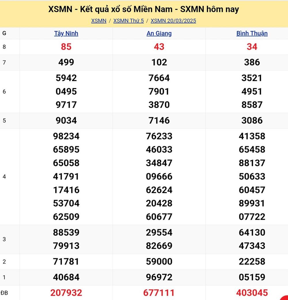Viewport: 288px width, 300px height.
Task: Click the Bình Thuận fifth prize 3086
Action: click(252, 120)
